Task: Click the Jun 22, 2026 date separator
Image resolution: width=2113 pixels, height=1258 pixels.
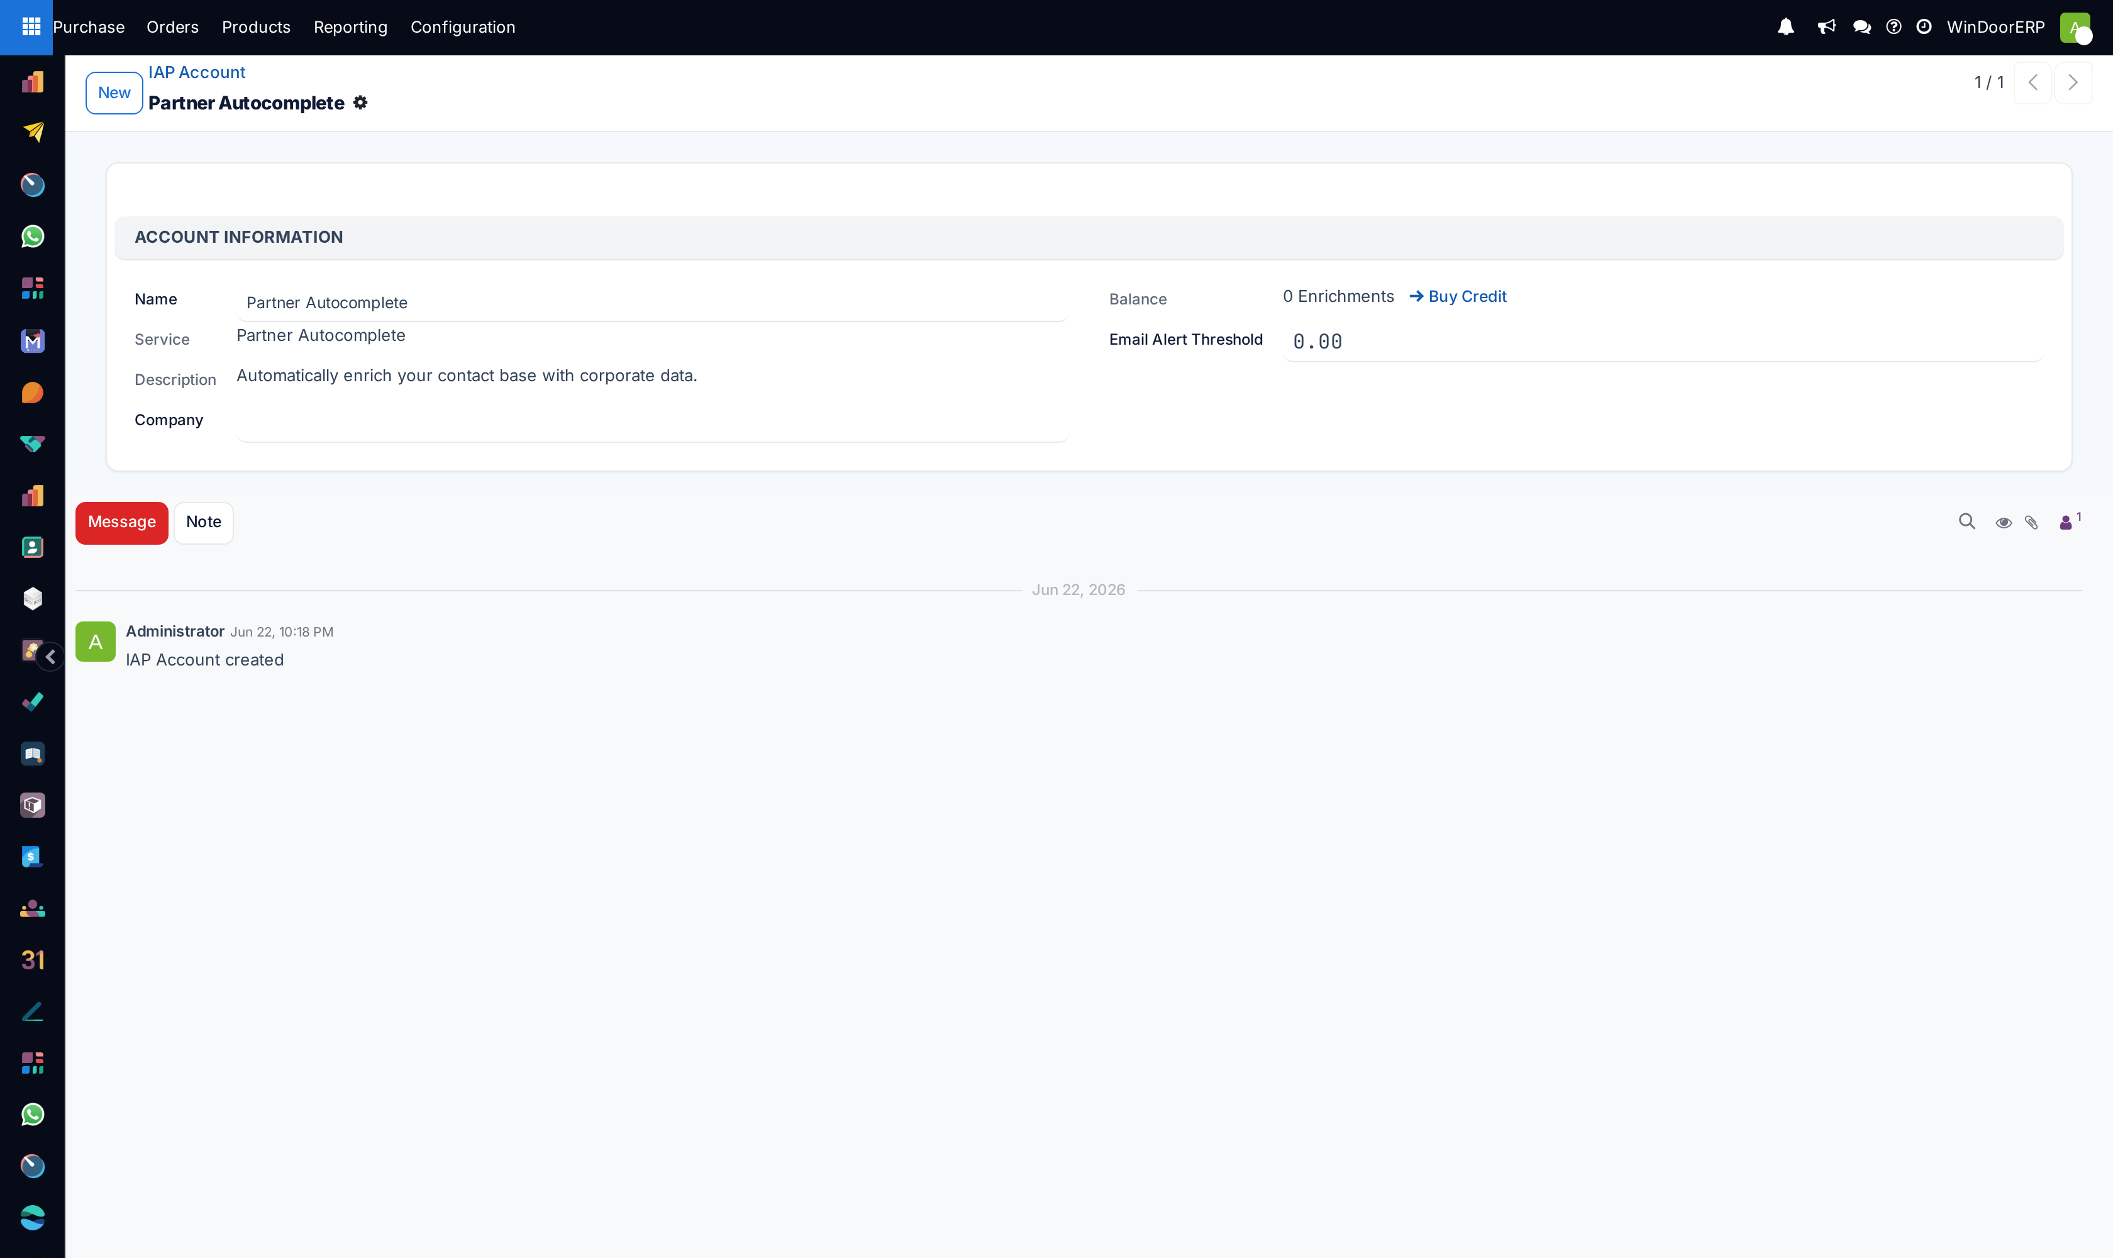Action: pyautogui.click(x=1078, y=590)
